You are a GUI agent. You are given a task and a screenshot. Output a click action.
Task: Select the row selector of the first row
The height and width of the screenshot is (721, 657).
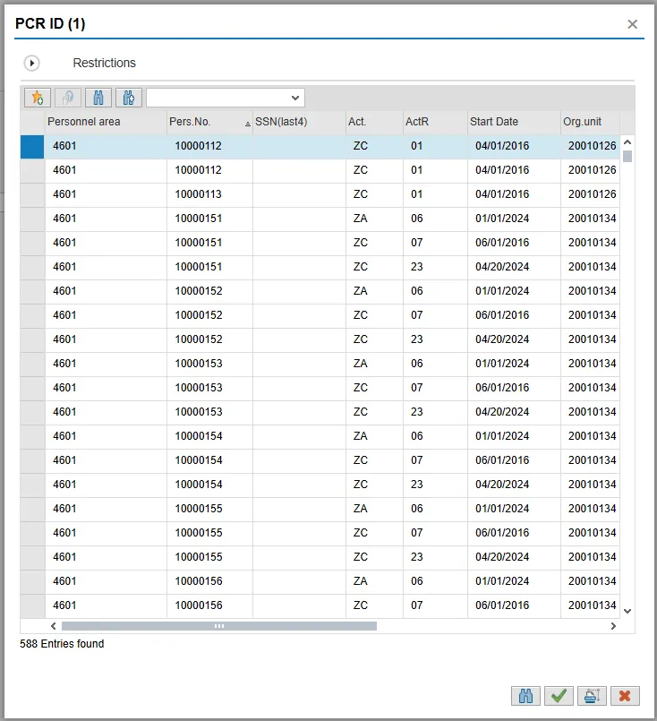tap(32, 146)
